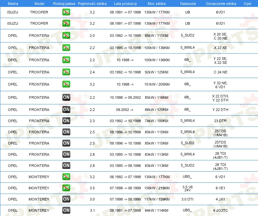This screenshot has height=216, width=258.
Task: Click engine capacity 3.5 cell
Action: pos(92,188)
